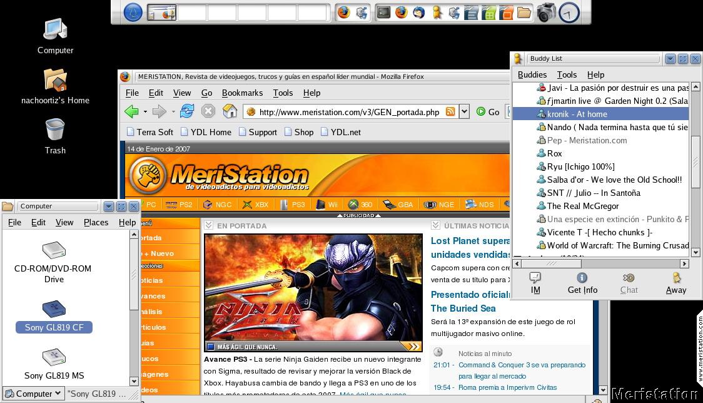Open the Computer desktop icon
This screenshot has height=403, width=703.
click(55, 36)
